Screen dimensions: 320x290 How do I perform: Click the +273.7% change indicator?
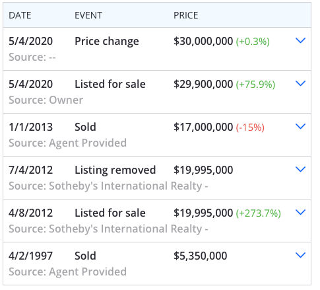[x=259, y=213]
